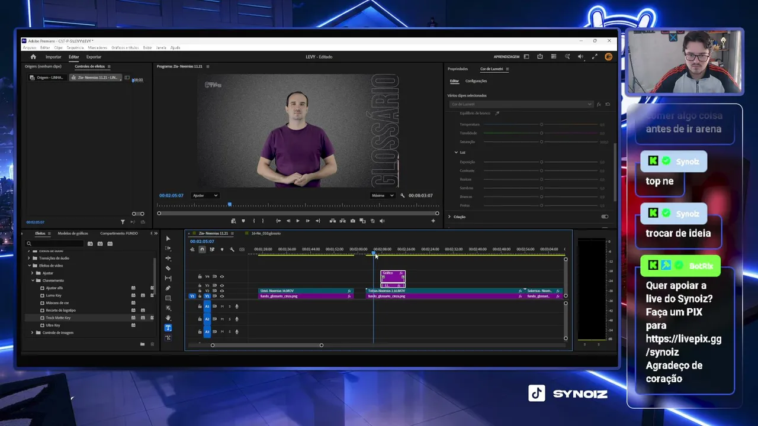Go to the Home screen icon

(33, 57)
